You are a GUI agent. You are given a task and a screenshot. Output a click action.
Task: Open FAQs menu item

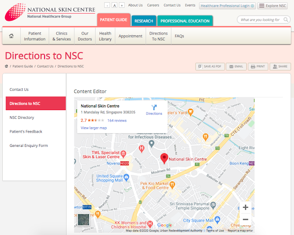tap(179, 36)
